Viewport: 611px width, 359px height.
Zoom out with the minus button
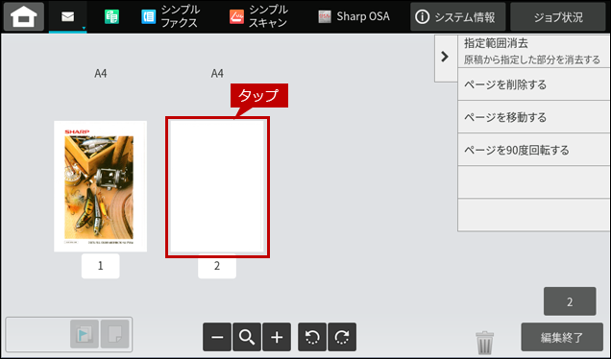(x=217, y=337)
